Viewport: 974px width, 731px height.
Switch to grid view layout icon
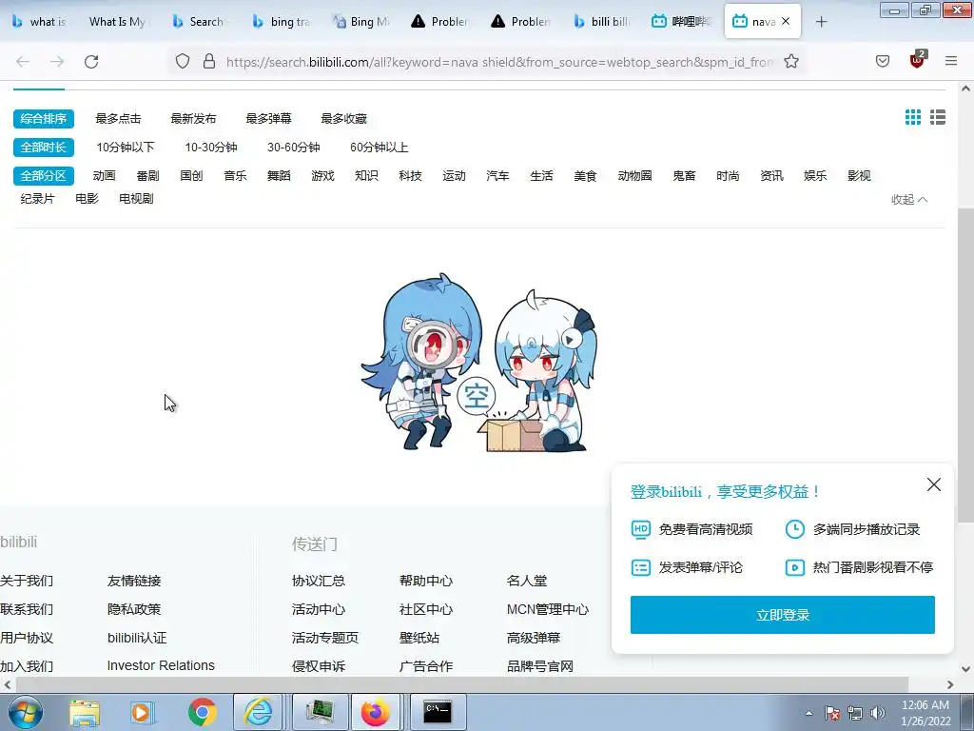[x=912, y=117]
